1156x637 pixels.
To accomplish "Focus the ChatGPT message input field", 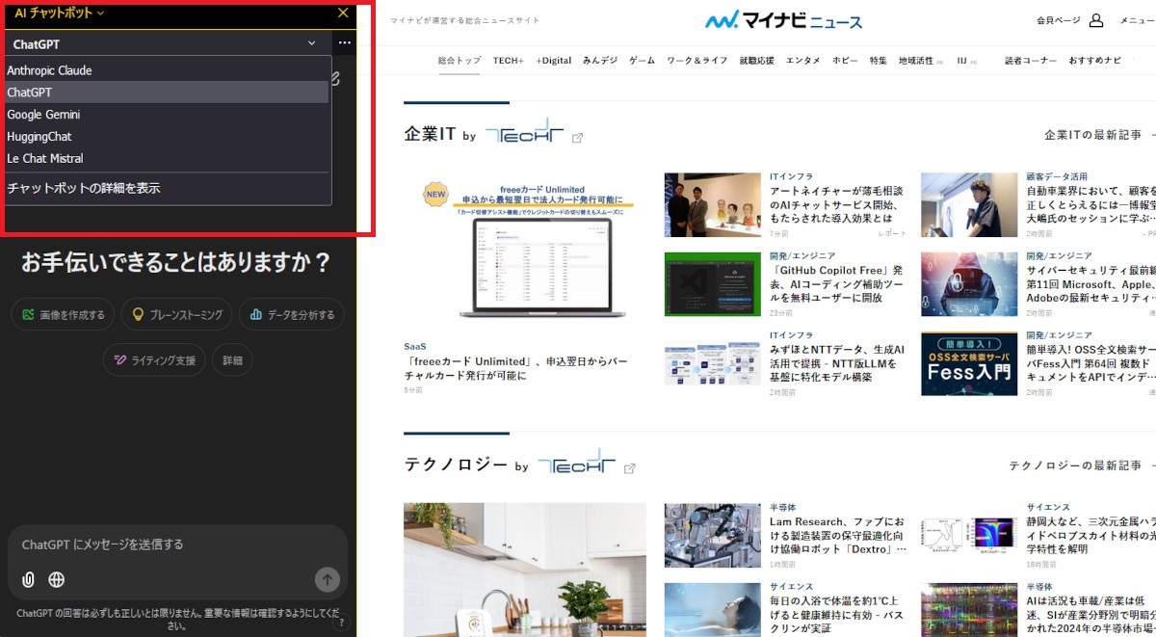I will pos(177,544).
